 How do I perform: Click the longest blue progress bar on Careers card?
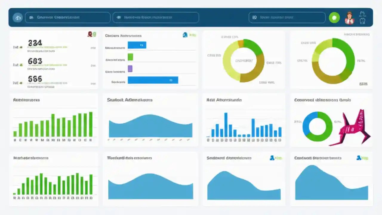coord(153,80)
